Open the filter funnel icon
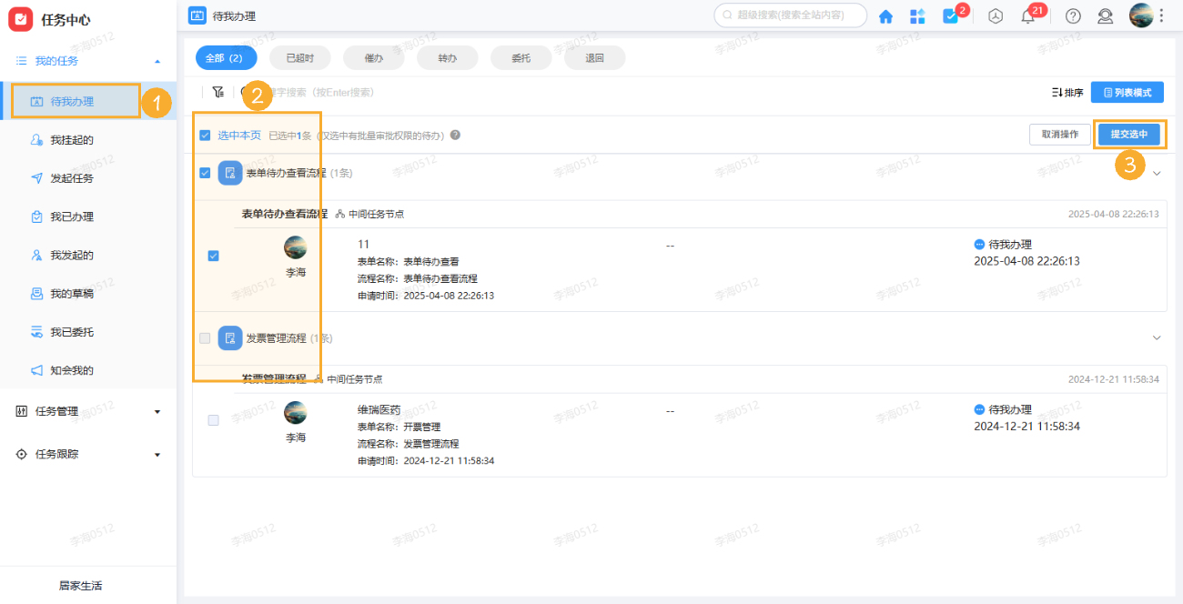Viewport: 1183px width, 604px height. 217,91
